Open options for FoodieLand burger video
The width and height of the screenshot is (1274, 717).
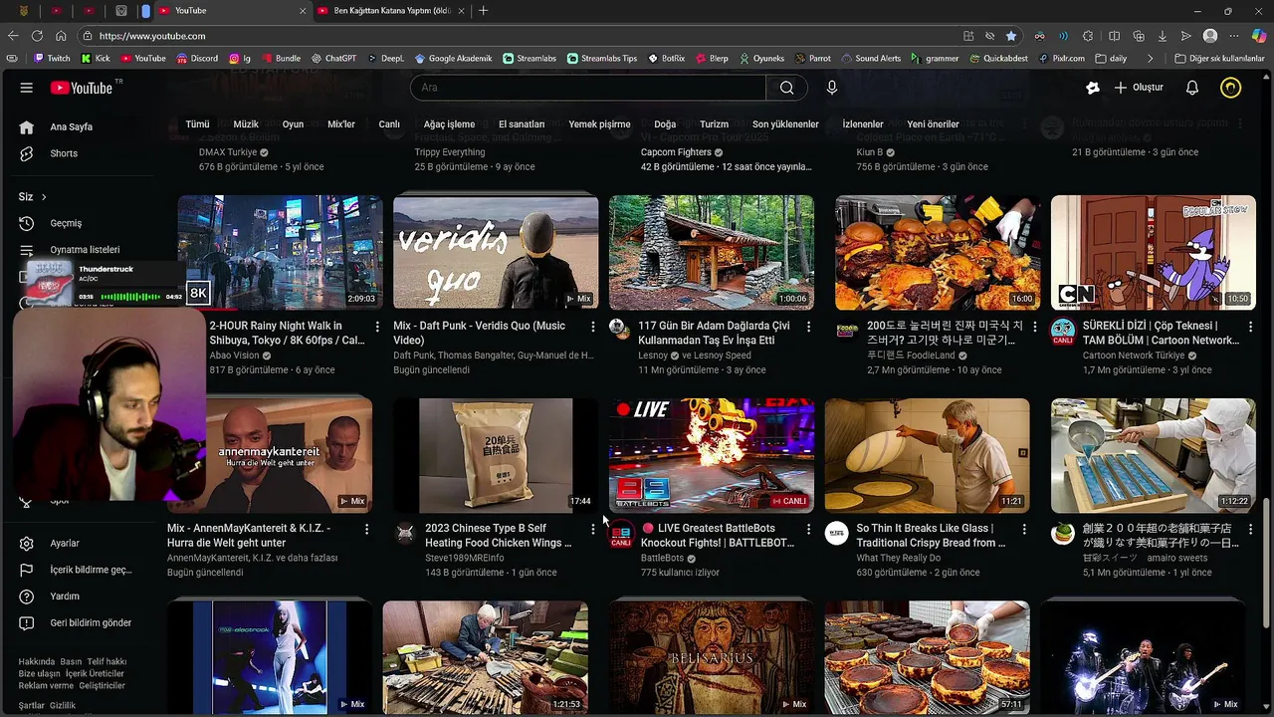coord(1035,327)
